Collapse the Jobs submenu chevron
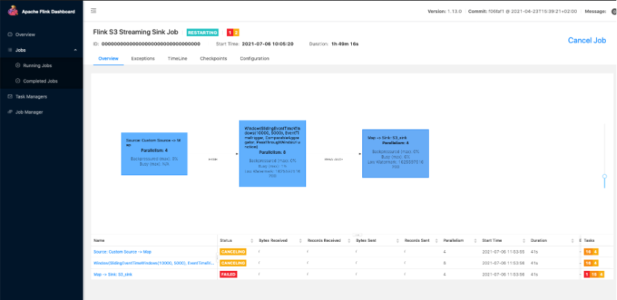 [75, 50]
